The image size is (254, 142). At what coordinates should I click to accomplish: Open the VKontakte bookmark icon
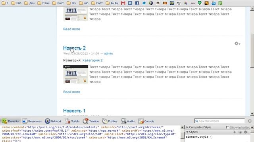tap(130, 3)
